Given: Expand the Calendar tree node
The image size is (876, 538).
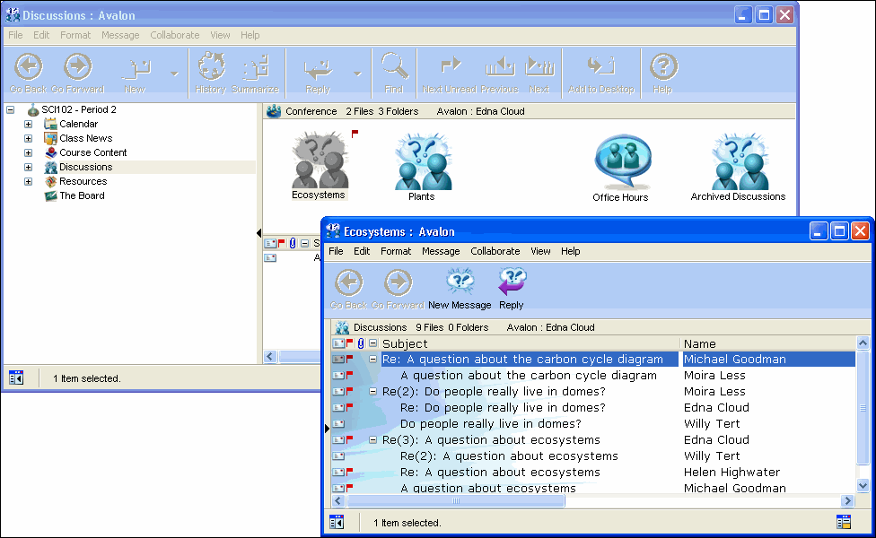Looking at the screenshot, I should coord(28,124).
